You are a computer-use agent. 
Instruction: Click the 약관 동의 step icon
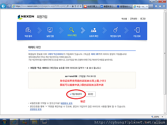tap(28, 30)
